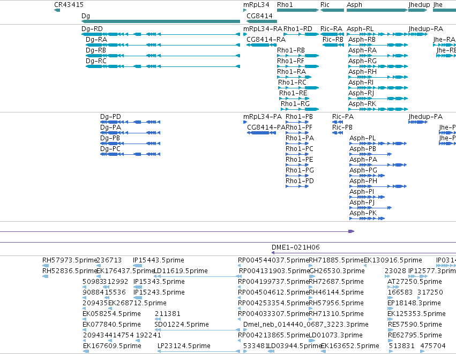Select EST RH52836.5prime
This screenshot has width=456, height=354.
(46, 276)
